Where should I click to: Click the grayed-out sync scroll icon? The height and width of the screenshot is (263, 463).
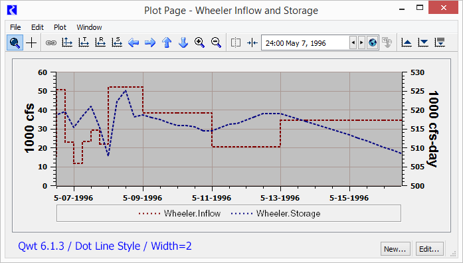[x=387, y=43]
